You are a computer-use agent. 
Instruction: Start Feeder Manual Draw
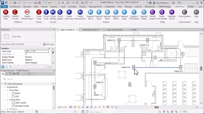(x=80, y=15)
